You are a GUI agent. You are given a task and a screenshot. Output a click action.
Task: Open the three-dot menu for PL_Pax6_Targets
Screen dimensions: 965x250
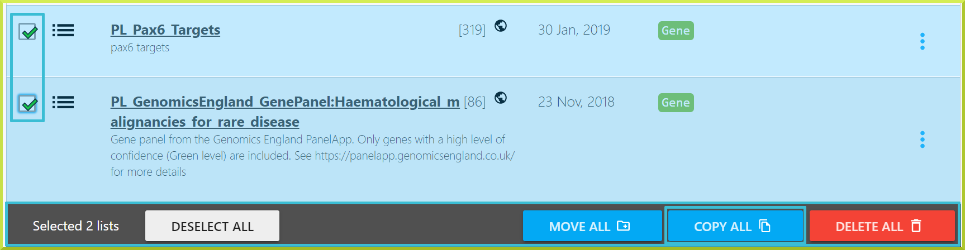(922, 41)
